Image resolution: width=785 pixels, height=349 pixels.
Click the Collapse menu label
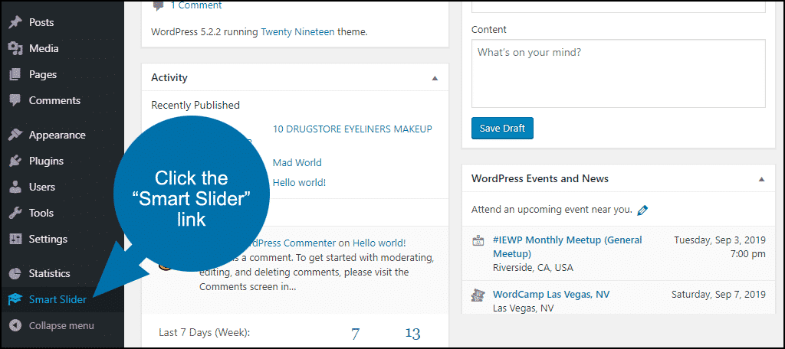pos(61,325)
